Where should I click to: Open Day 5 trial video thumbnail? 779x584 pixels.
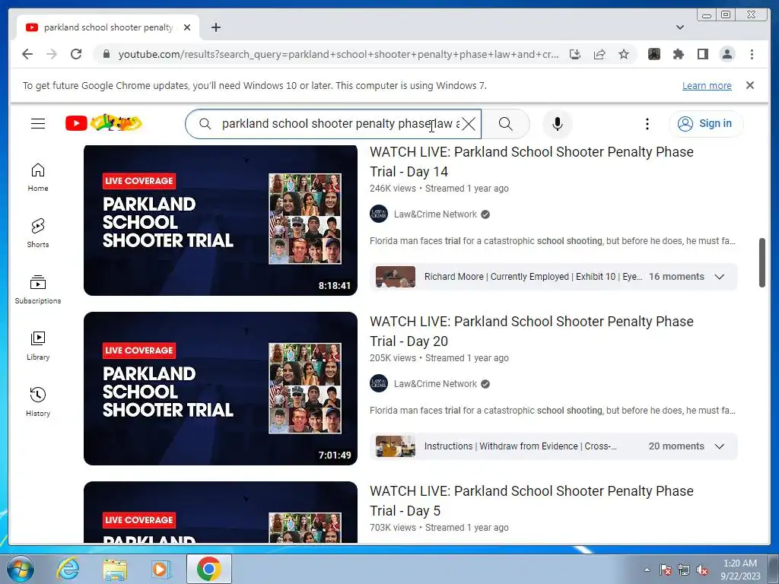point(220,513)
